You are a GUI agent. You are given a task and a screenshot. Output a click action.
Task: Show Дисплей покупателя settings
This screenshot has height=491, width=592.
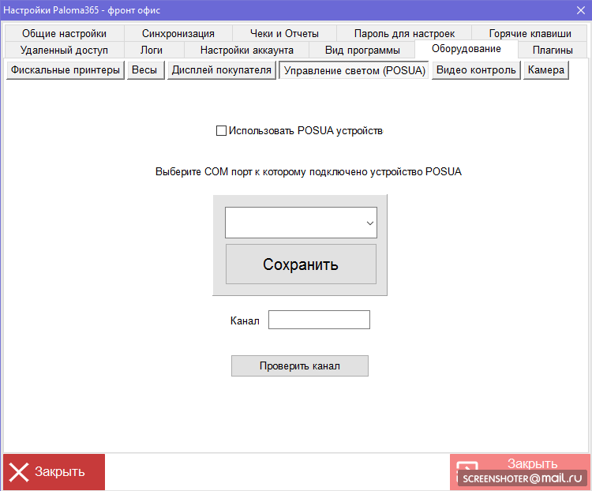221,70
